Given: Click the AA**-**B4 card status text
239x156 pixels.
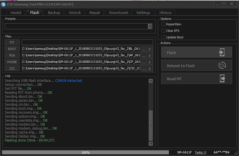Looking at the screenshot, I should [221, 152].
